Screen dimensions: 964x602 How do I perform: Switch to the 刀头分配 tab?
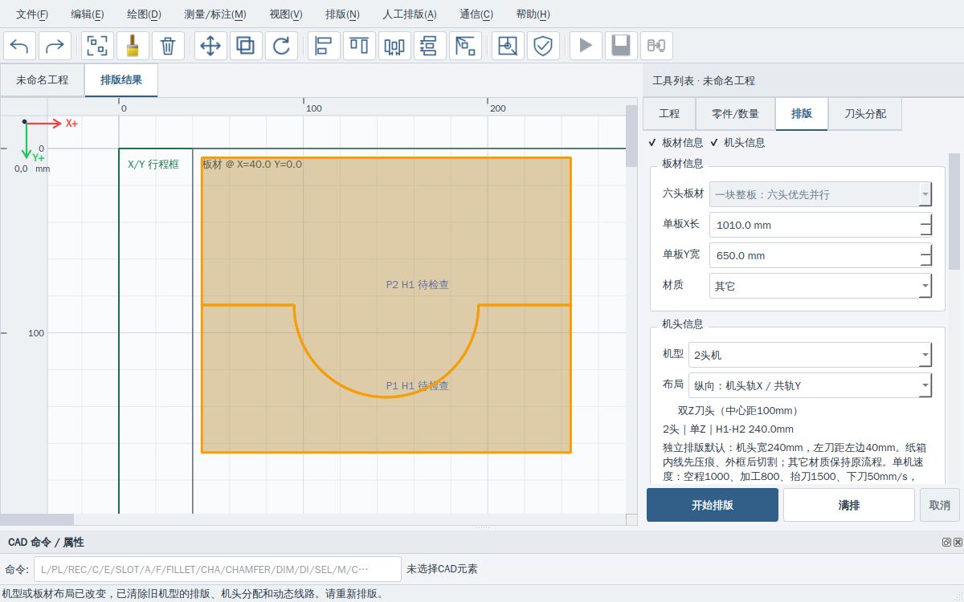tap(865, 114)
